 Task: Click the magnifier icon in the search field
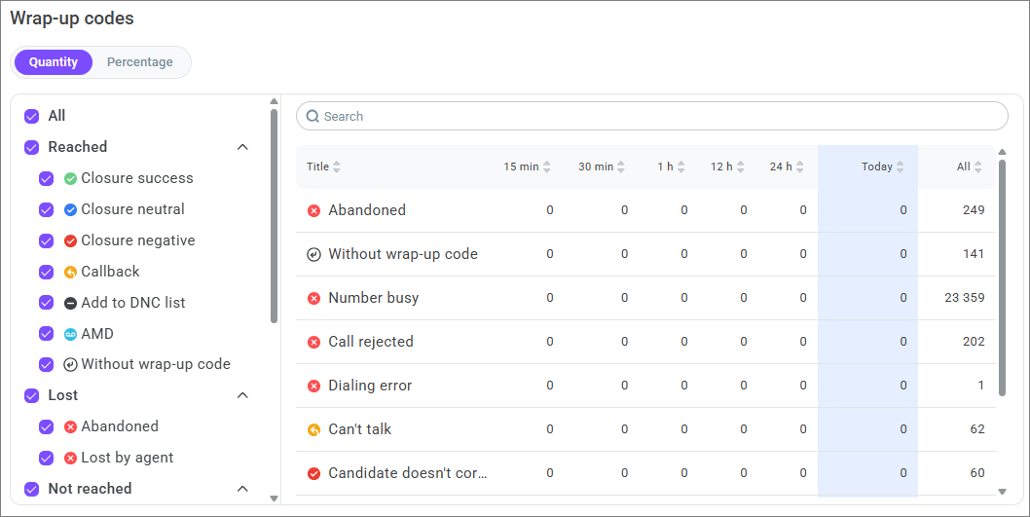313,116
